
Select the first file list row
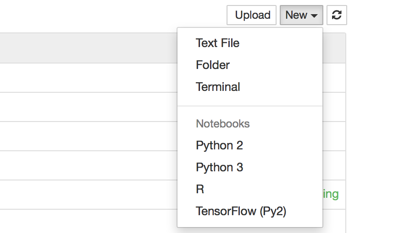[87, 78]
